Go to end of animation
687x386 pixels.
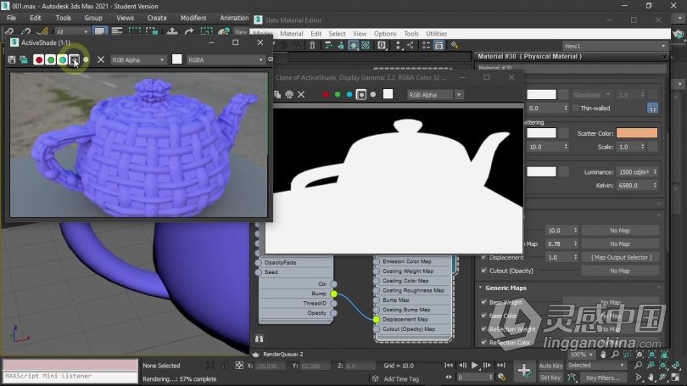pos(501,366)
